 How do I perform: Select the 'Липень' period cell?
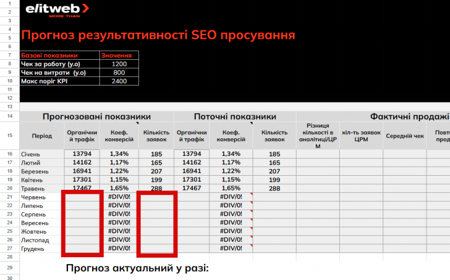pyautogui.click(x=42, y=206)
